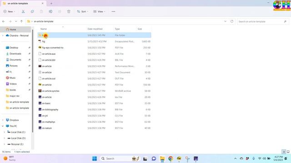Open the Wi-Fi network tray icon
The width and height of the screenshot is (291, 163).
260,158
